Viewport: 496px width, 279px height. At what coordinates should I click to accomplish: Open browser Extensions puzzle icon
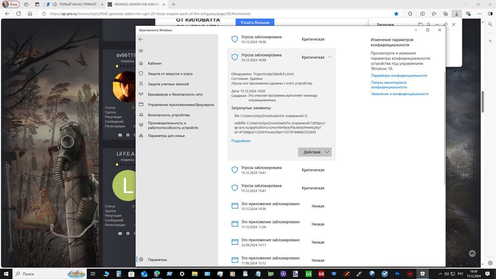point(410,13)
